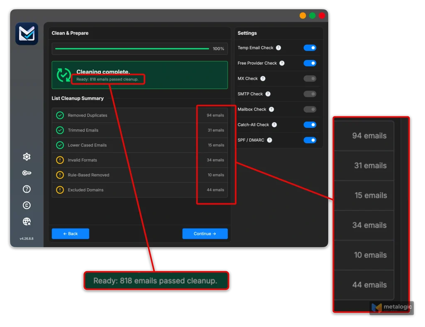Click the red close window button
This screenshot has width=425, height=327.
(x=322, y=16)
